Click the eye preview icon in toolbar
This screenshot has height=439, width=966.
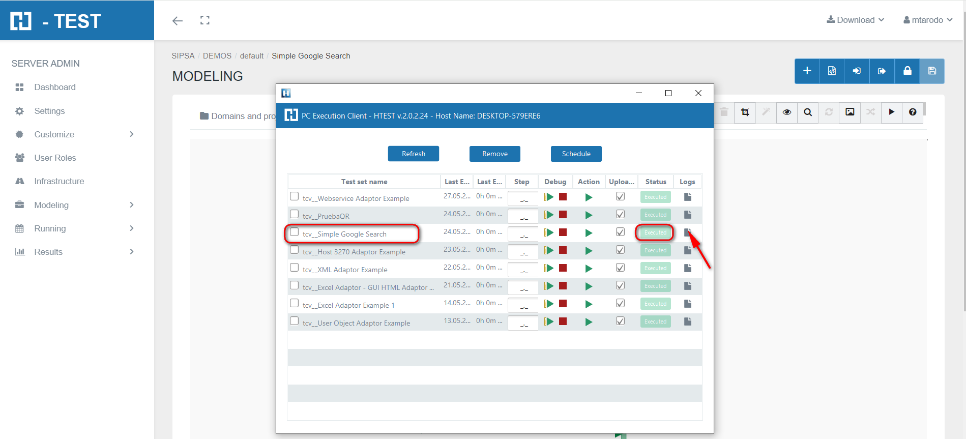(x=786, y=112)
